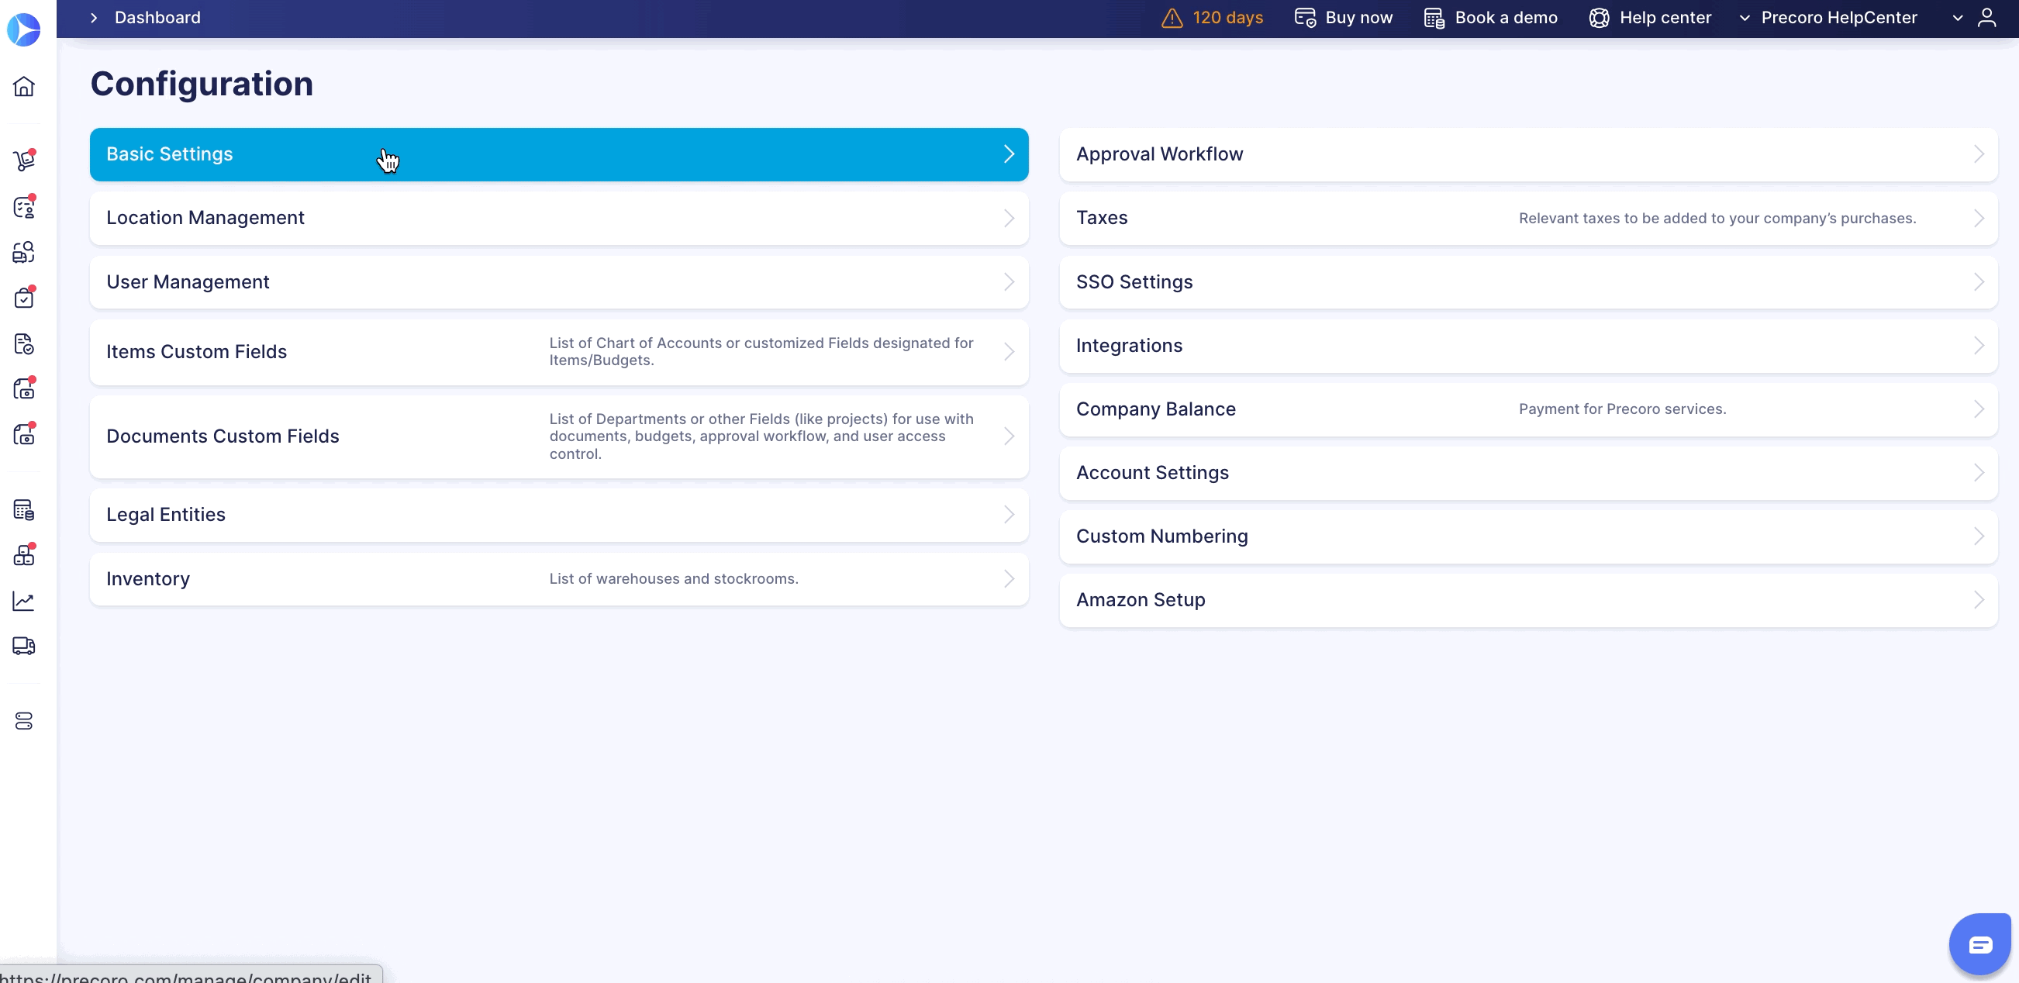Go to User Management

(559, 282)
